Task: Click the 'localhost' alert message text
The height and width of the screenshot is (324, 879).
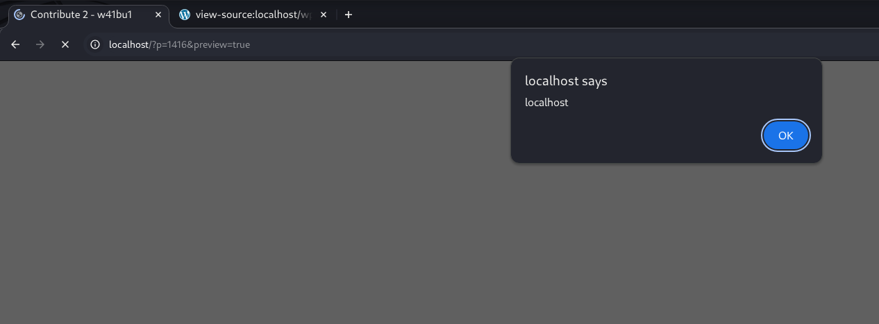Action: click(546, 102)
